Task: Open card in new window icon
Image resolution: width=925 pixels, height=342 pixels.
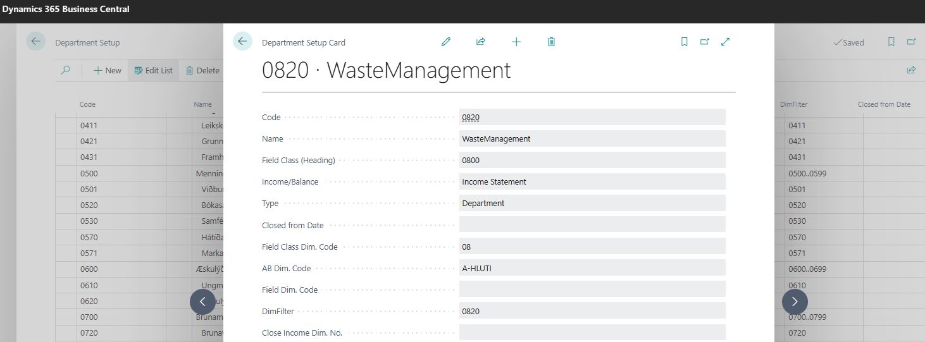Action: click(705, 42)
